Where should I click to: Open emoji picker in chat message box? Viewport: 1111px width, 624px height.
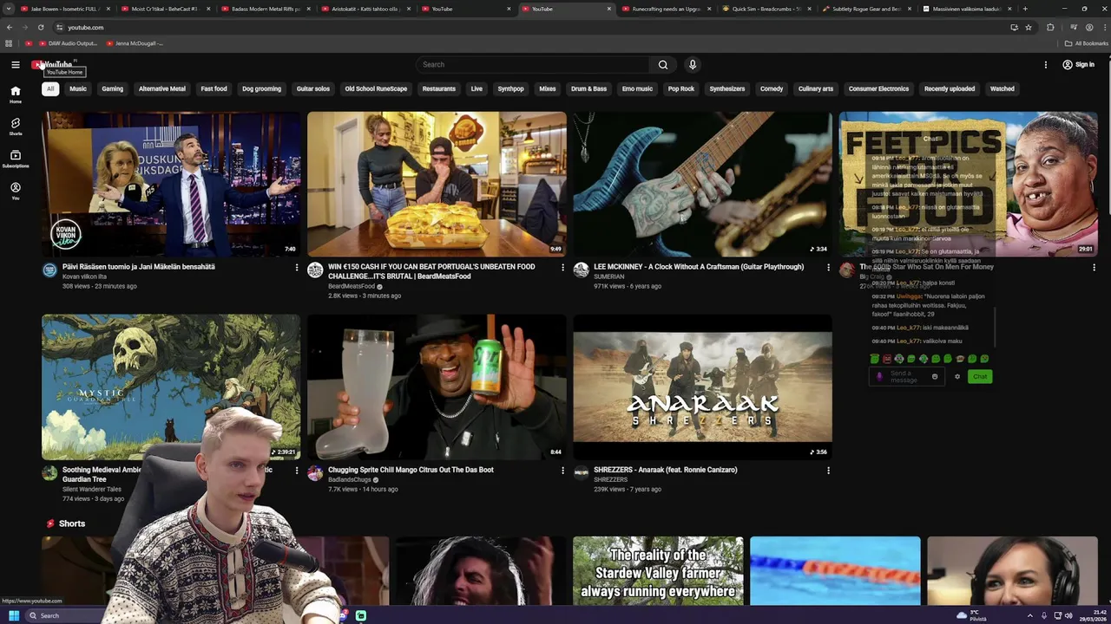click(x=935, y=376)
